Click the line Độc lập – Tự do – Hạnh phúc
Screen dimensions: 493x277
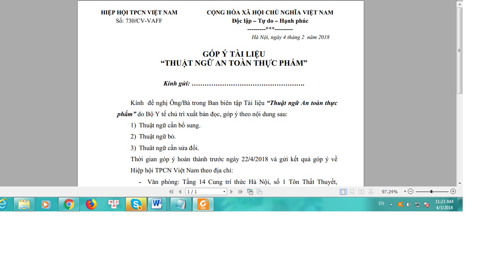tap(270, 21)
